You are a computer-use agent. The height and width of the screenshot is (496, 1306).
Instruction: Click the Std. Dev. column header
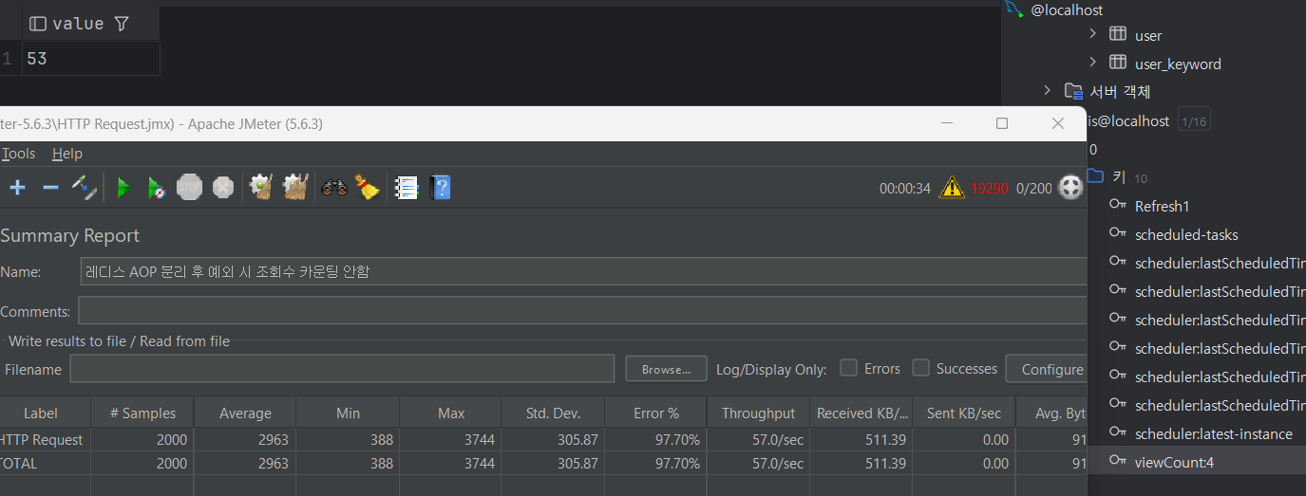tap(553, 413)
